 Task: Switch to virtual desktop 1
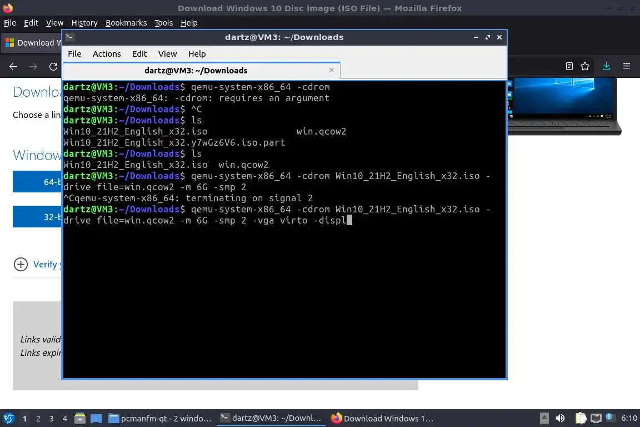25,419
